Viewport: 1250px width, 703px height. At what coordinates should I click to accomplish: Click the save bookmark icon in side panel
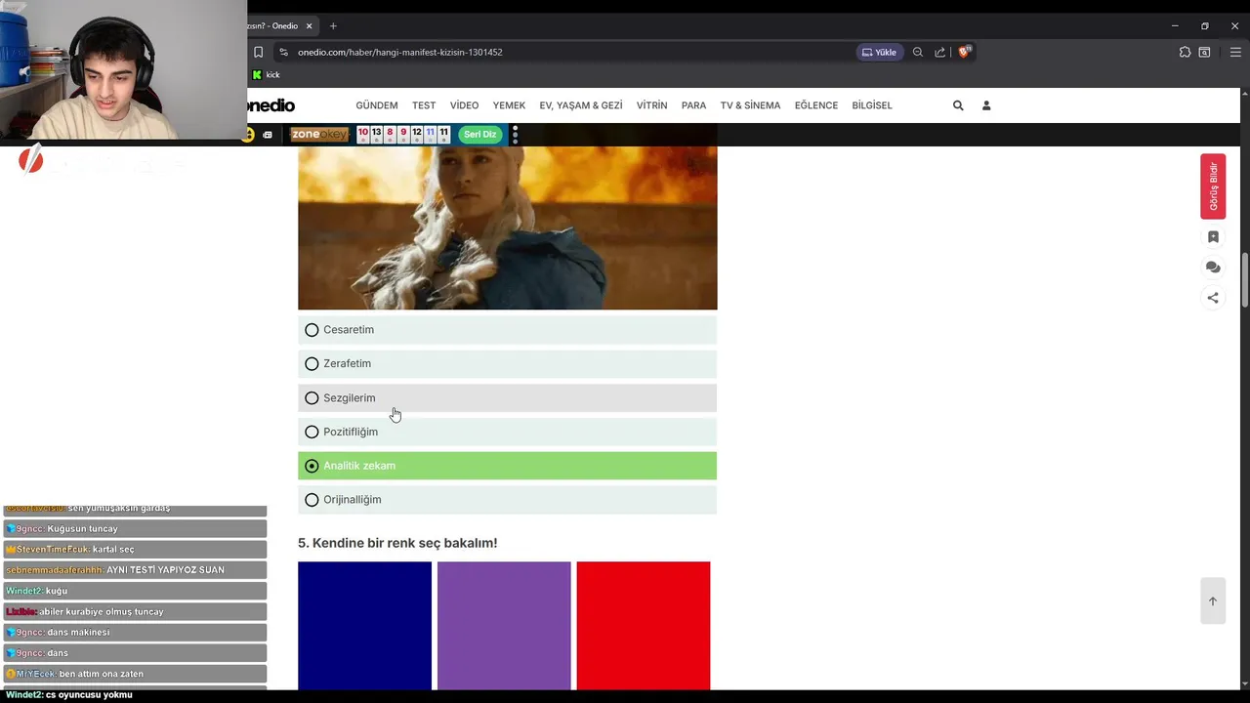[x=1213, y=237]
